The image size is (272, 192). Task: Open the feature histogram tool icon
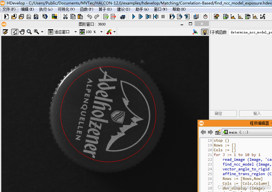click(240, 17)
